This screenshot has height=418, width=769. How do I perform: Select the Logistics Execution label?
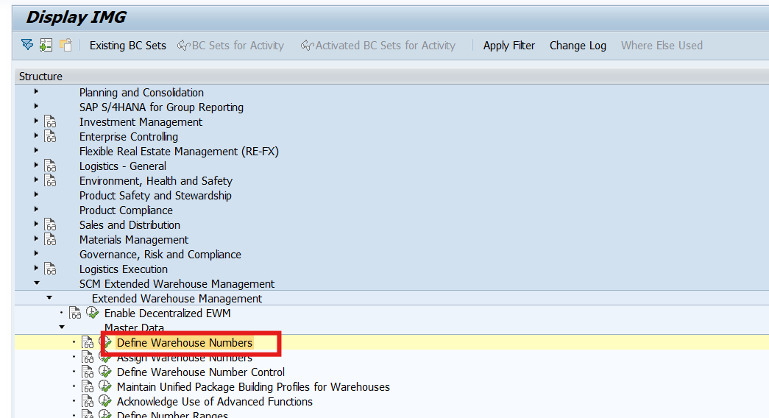(124, 269)
